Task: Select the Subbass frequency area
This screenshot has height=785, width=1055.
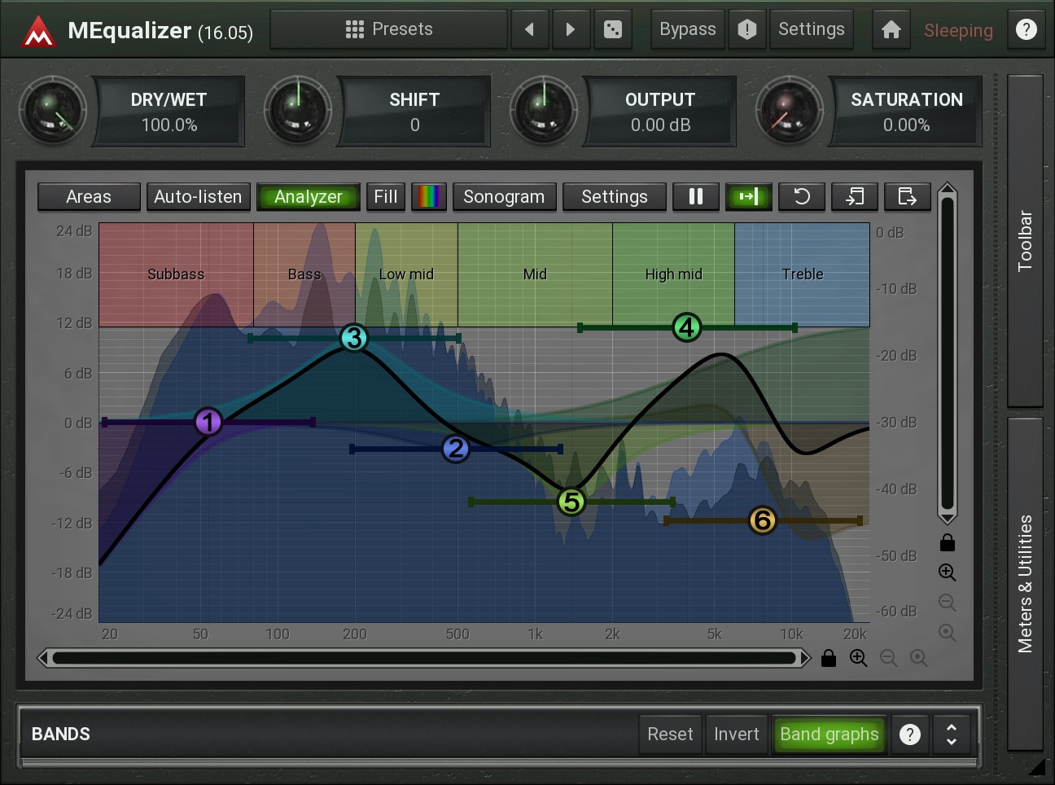Action: [x=176, y=274]
